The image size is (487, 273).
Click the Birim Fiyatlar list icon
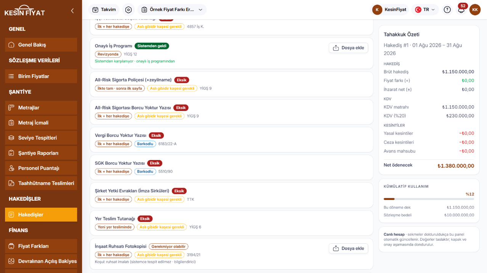(11, 76)
